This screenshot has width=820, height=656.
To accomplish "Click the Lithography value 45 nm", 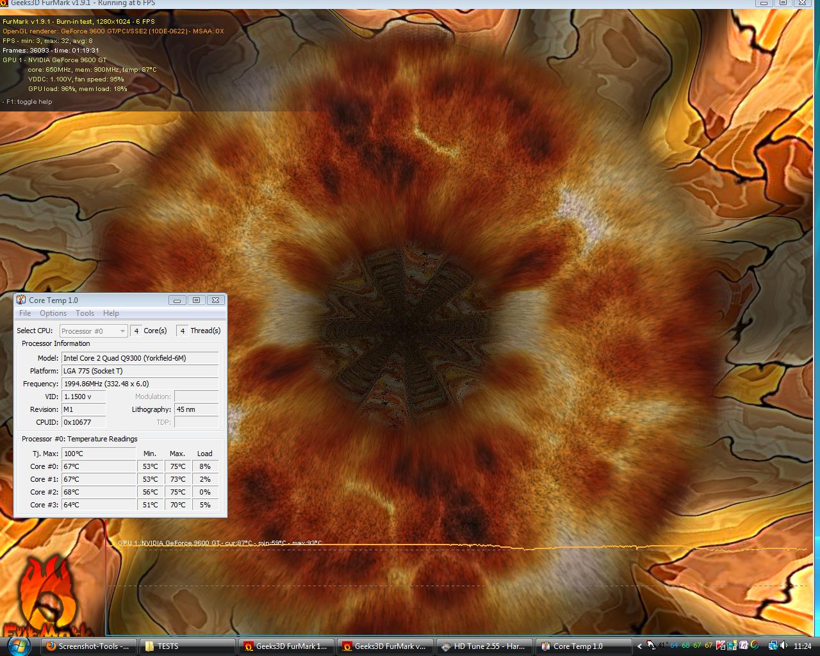I will (x=197, y=409).
